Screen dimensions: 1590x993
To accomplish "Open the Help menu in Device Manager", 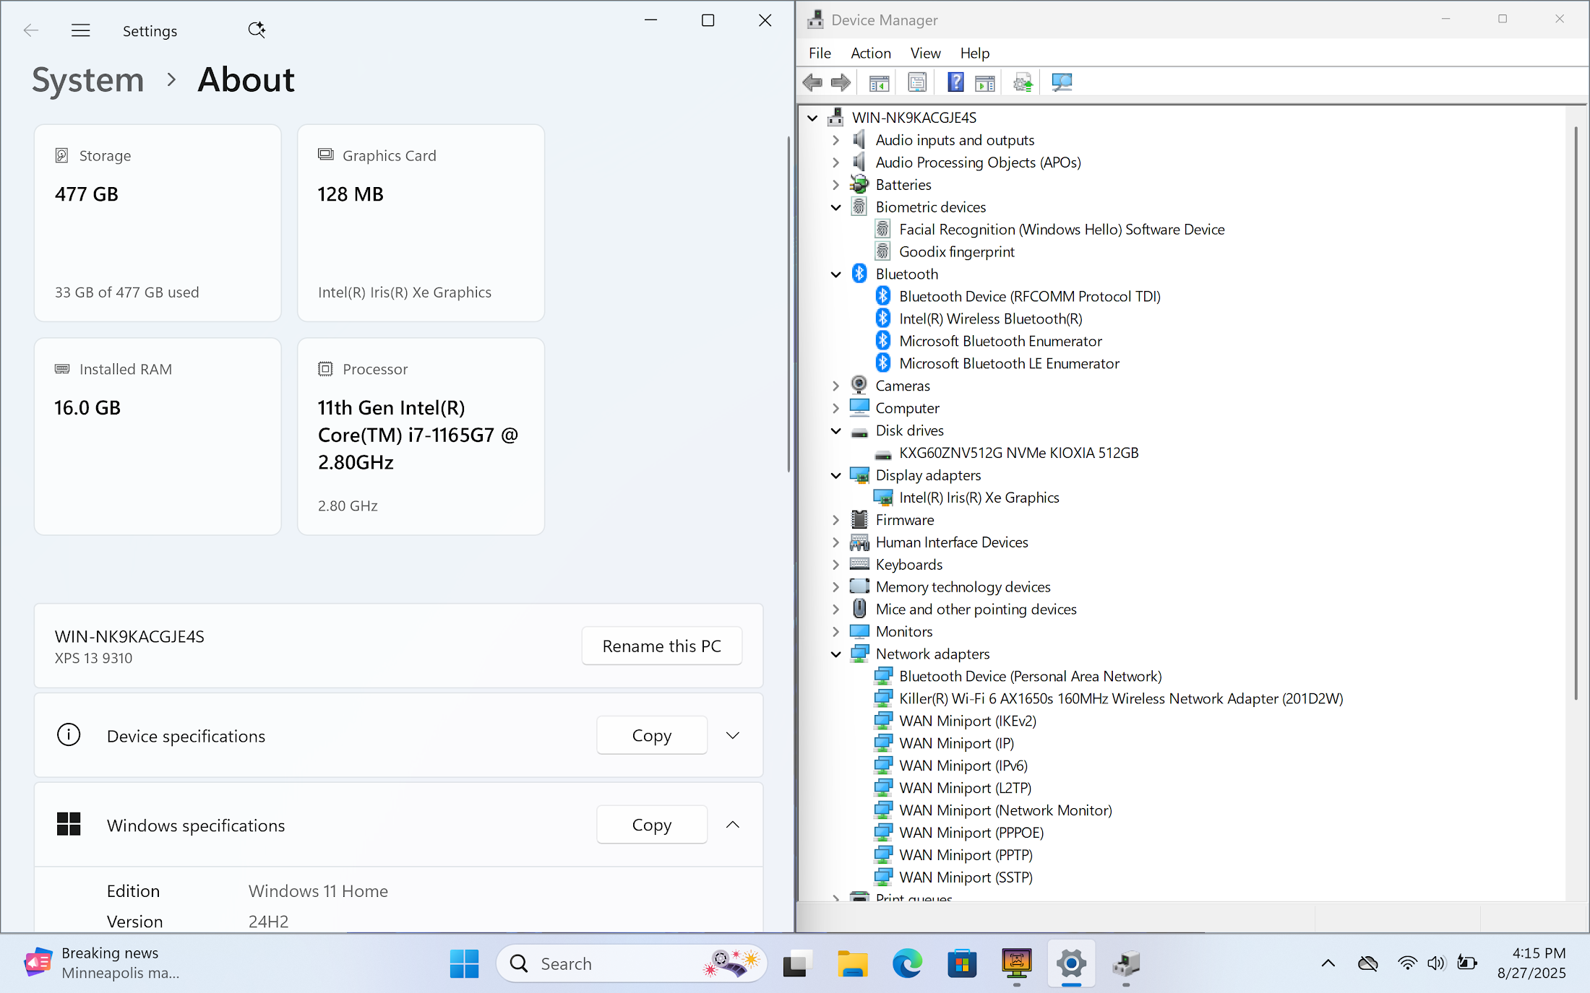I will 974,53.
